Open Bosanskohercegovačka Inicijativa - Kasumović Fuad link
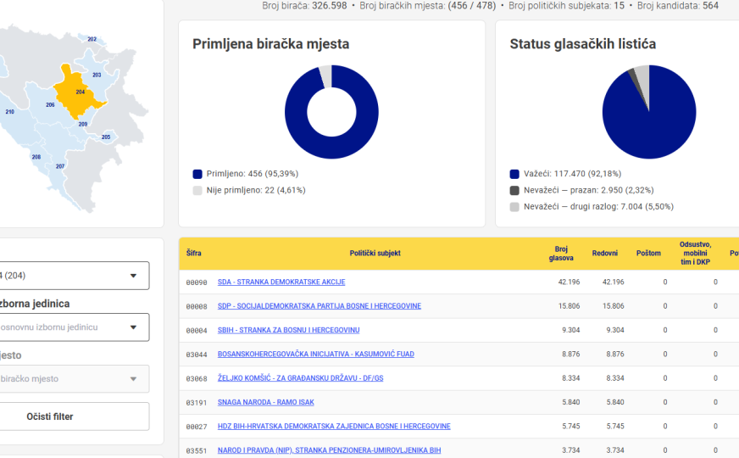The width and height of the screenshot is (739, 458). coord(316,355)
